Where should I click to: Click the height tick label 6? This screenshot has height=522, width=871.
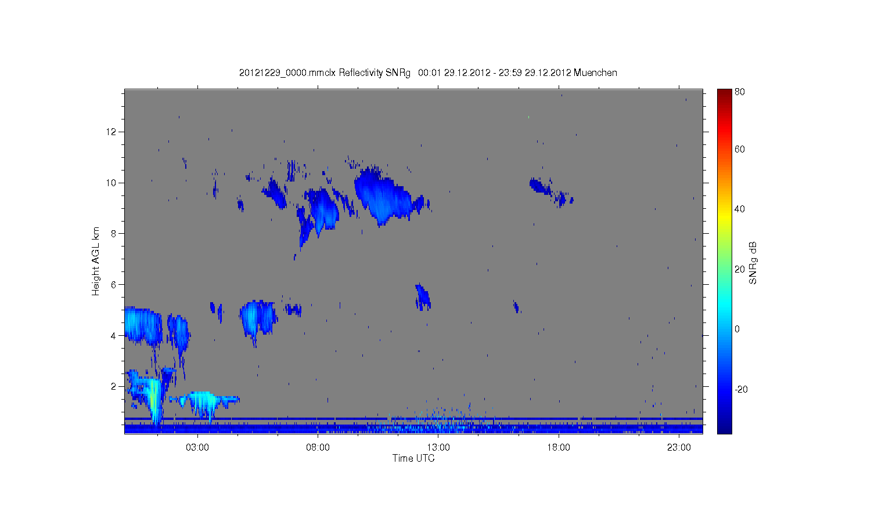(x=114, y=285)
